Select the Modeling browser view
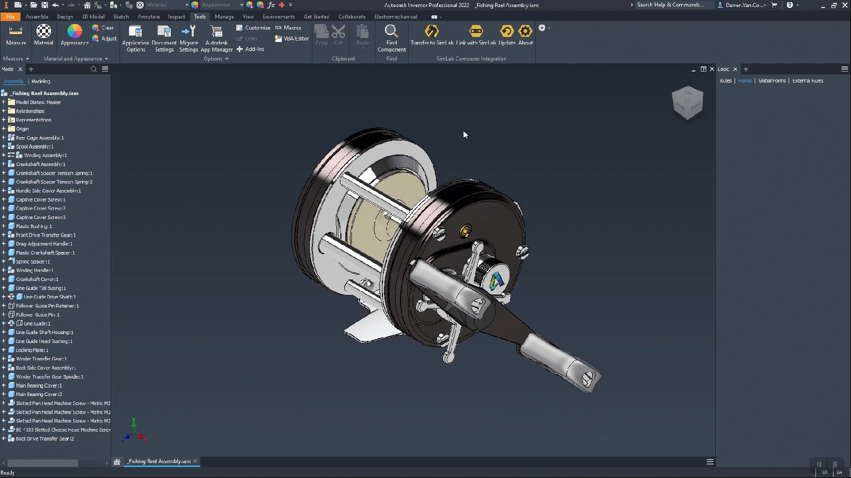This screenshot has height=478, width=851. point(41,81)
